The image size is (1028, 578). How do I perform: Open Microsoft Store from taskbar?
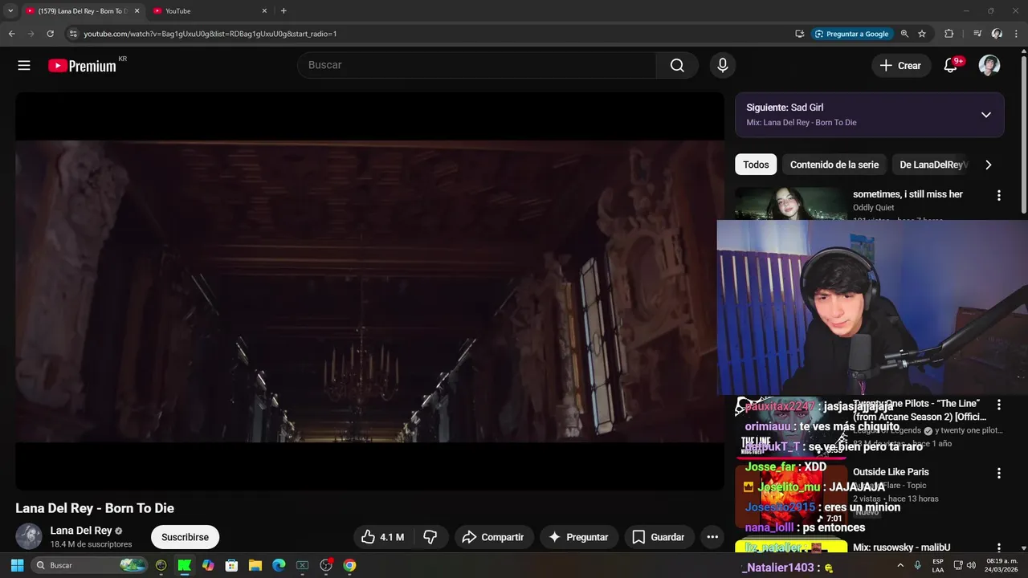click(231, 565)
